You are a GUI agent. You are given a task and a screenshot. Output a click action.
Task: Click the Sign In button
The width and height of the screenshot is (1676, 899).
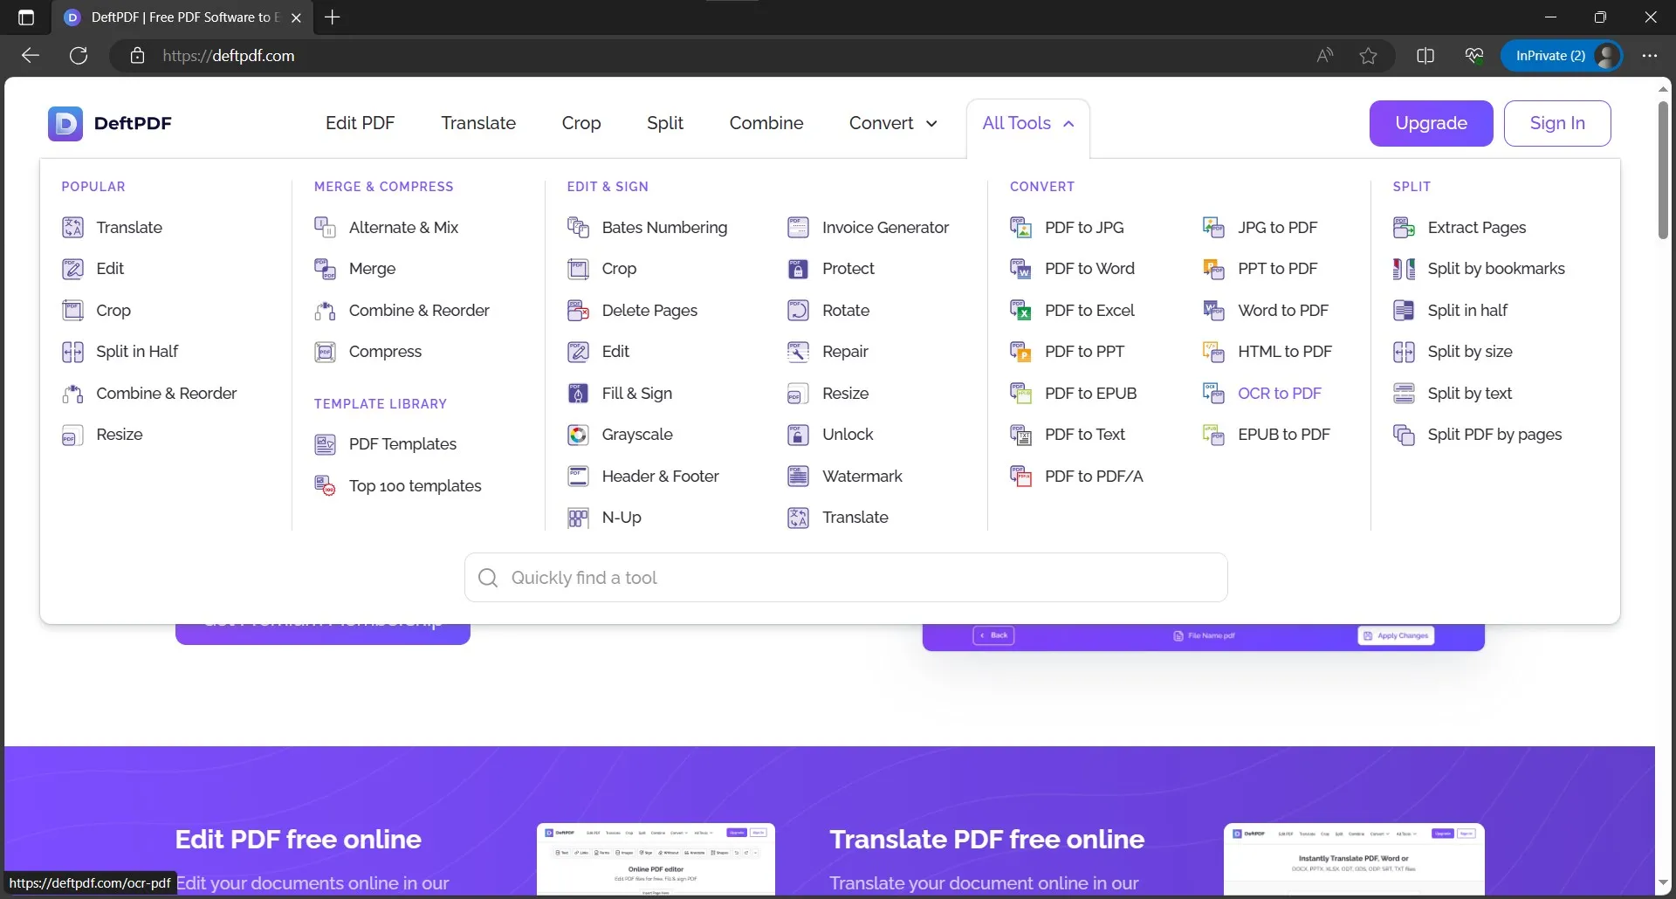click(x=1557, y=123)
